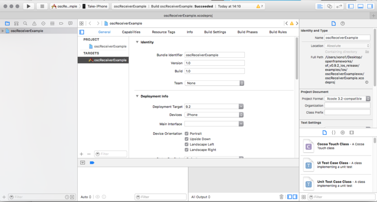Hide the debug area with the toggle
The width and height of the screenshot is (377, 202).
click(x=82, y=163)
